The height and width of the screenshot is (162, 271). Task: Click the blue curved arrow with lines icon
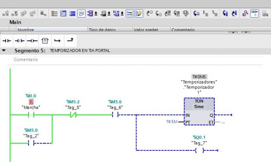point(196,13)
